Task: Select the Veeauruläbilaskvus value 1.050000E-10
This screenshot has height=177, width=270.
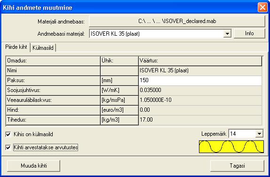Action: coord(200,100)
